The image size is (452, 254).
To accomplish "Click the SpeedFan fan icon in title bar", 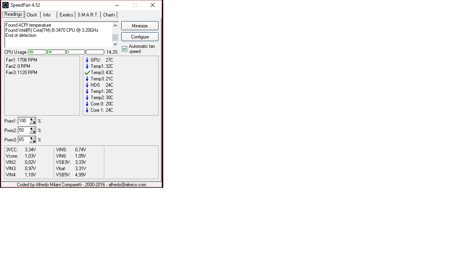I will point(5,5).
